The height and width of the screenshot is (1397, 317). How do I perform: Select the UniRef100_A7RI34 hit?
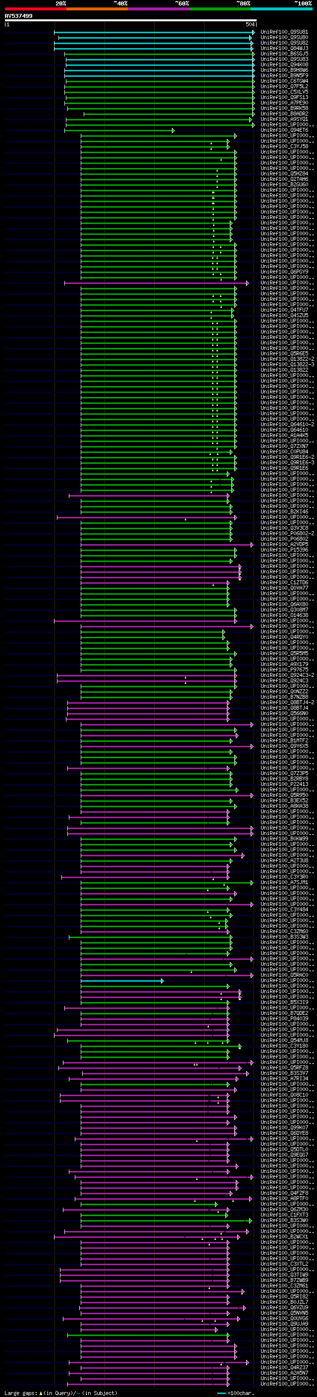click(284, 1078)
